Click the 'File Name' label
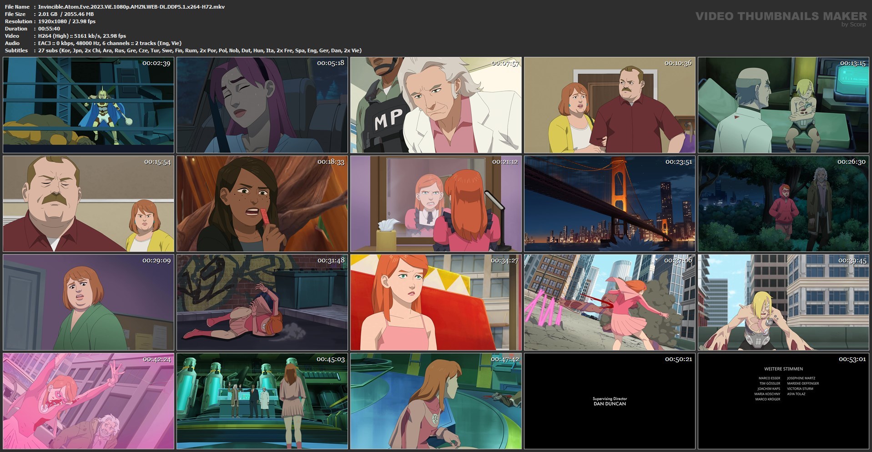 click(17, 7)
